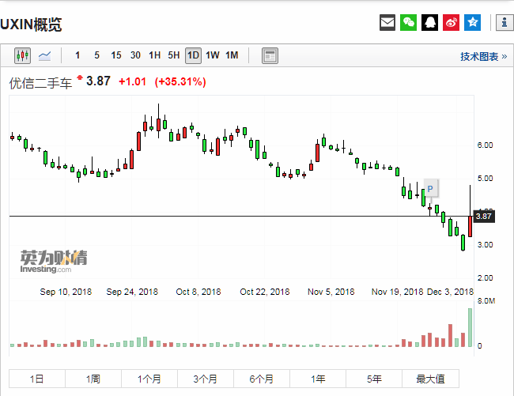Share to Weibo using red icon
The width and height of the screenshot is (514, 396).
pyautogui.click(x=451, y=23)
